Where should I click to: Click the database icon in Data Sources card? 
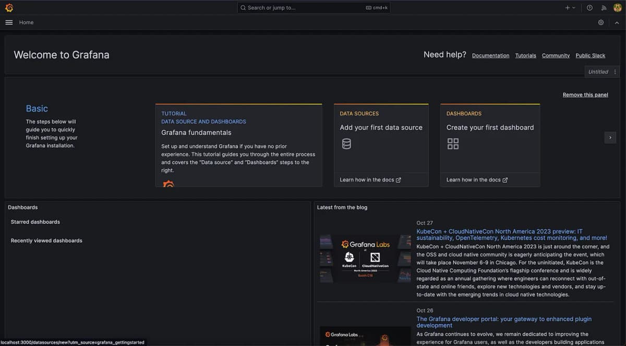[x=346, y=144]
